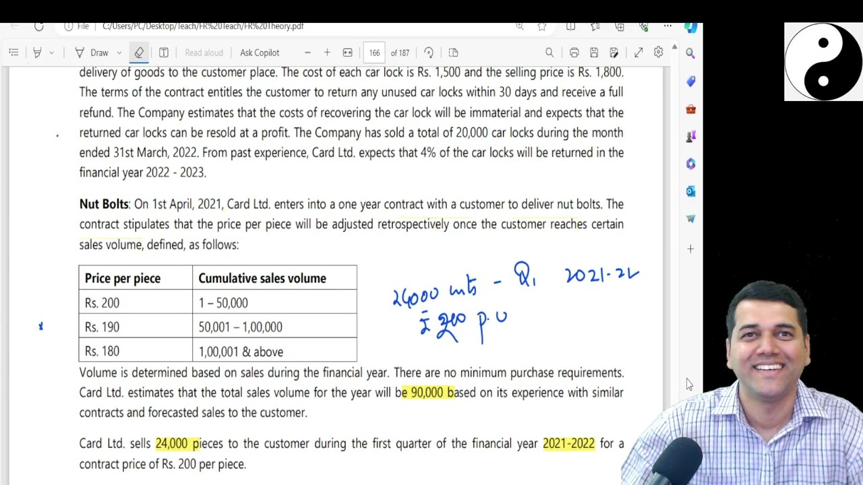Activate the Draw pen tool
863x485 pixels.
(x=92, y=53)
